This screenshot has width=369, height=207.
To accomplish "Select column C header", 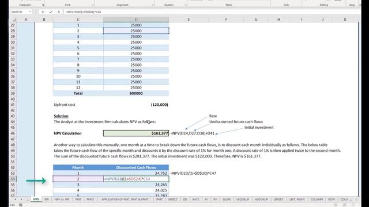I will pyautogui.click(x=78, y=20).
